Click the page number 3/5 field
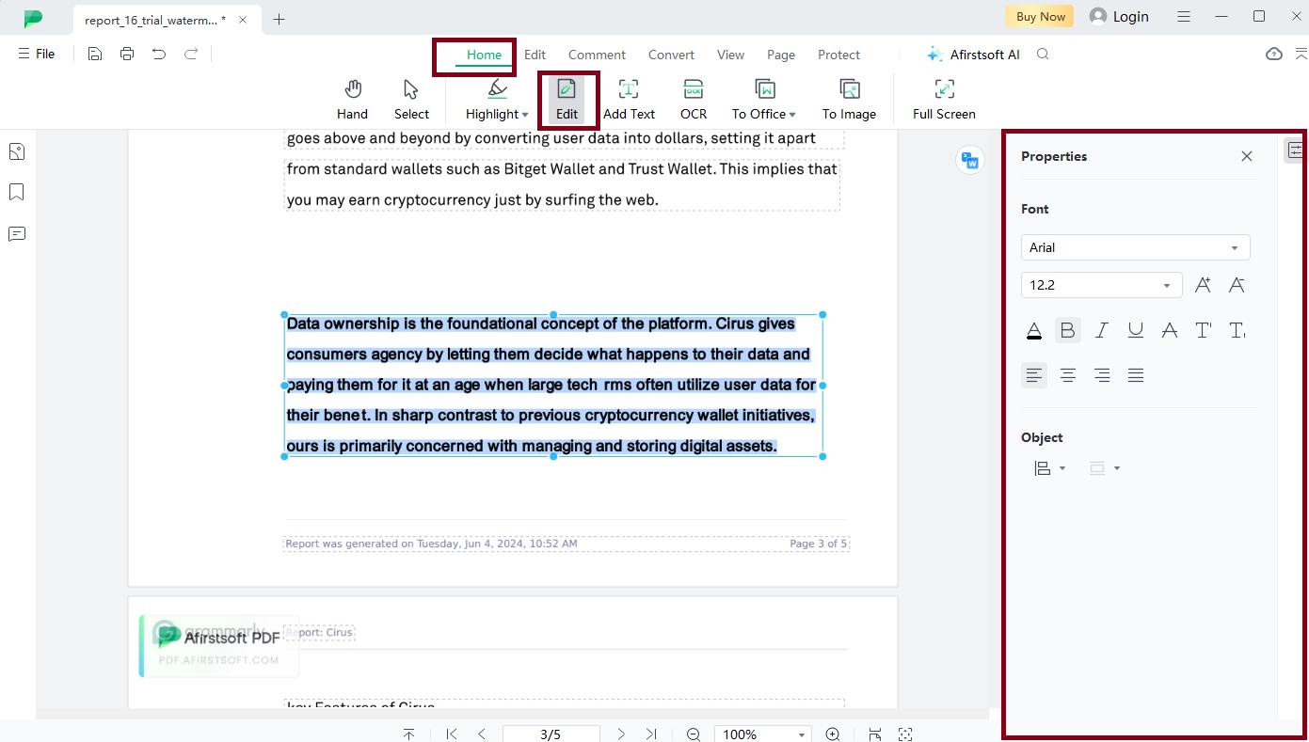Screen dimensions: 1309x742 pos(551,734)
